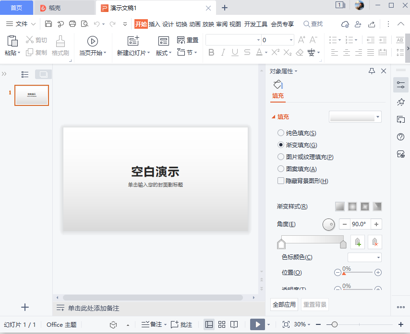Image resolution: width=410 pixels, height=334 pixels.
Task: Click the gradient angle dial
Action: coord(329,224)
